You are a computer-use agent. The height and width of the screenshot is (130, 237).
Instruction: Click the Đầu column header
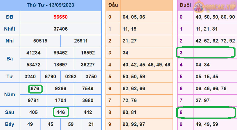pos(113,5)
